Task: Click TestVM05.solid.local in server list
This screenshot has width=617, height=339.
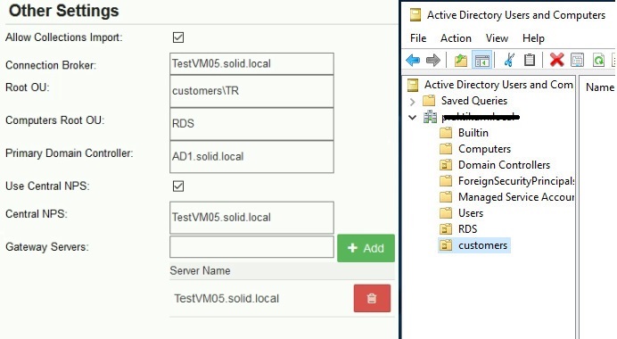Action: [226, 299]
